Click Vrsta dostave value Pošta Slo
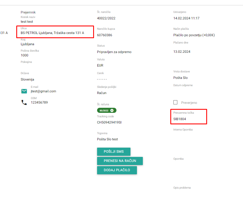Image resolution: width=243 pixels, height=199 pixels. point(180,78)
